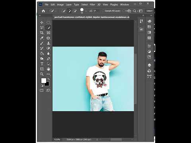Choose Subtract from Selection mode

pos(75,11)
